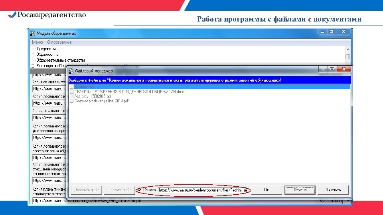The height and width of the screenshot is (215, 383).
Task: Check the first file's checkbox in list
Action: coord(71,87)
